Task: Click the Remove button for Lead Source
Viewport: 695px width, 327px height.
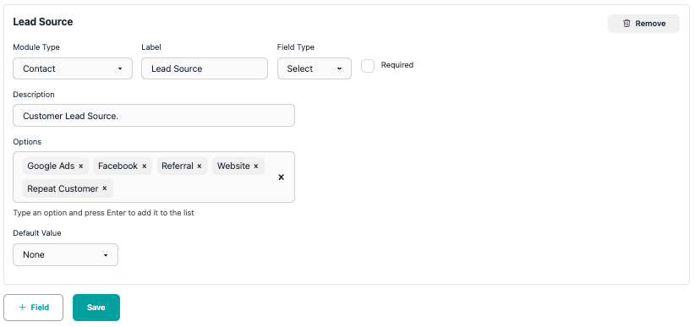Action: (x=643, y=24)
